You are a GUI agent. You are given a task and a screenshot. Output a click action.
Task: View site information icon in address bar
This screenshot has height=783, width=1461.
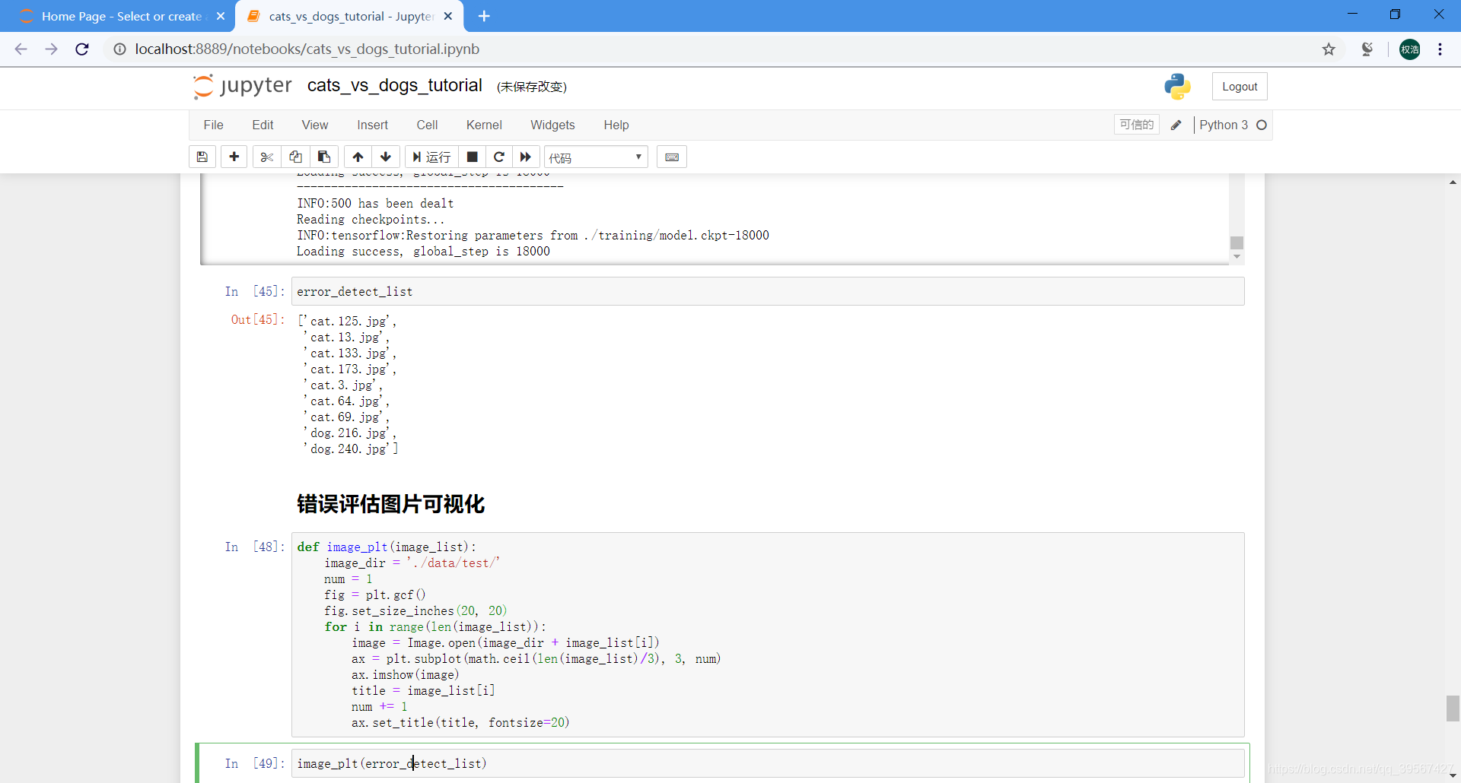[119, 49]
